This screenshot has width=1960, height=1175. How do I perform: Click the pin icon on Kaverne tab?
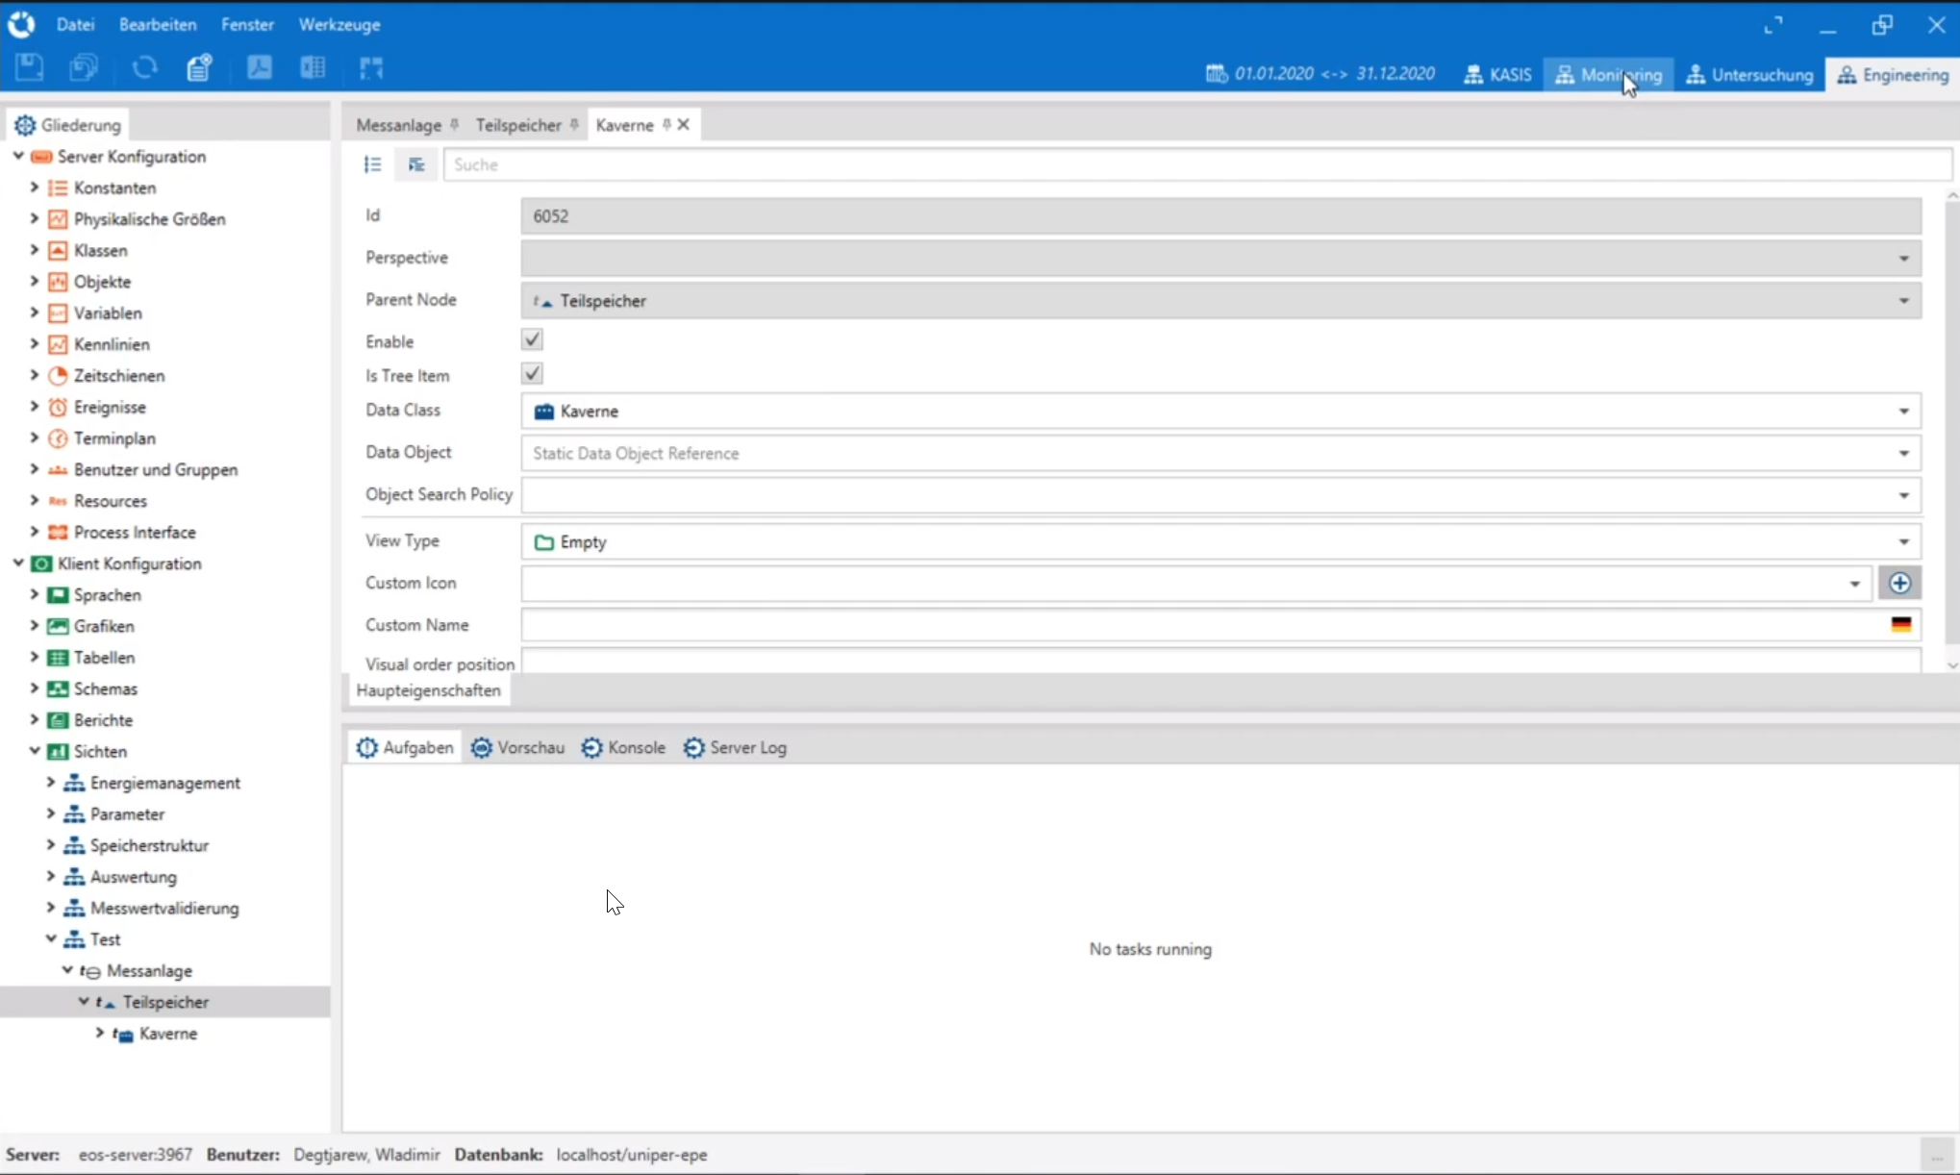(x=666, y=125)
